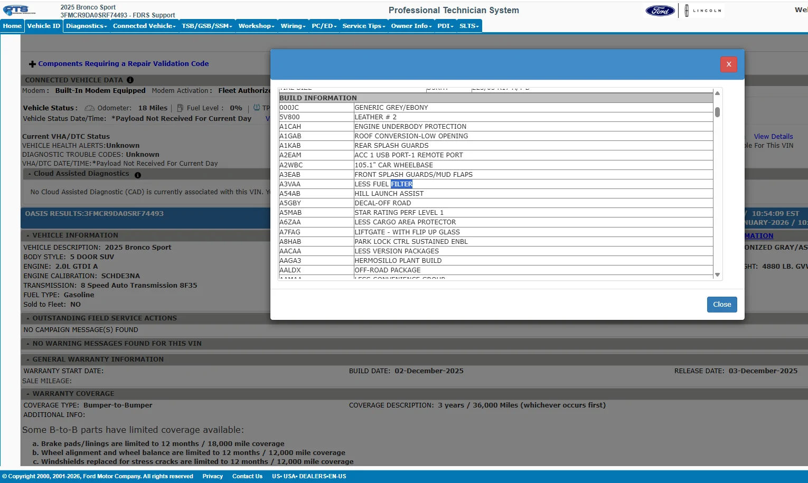Collapse the Warranty Coverage section header
Image resolution: width=808 pixels, height=483 pixels.
73,394
